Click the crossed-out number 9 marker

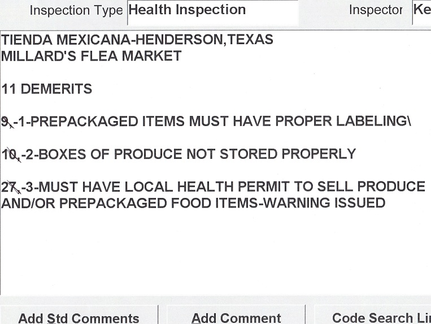[6, 122]
